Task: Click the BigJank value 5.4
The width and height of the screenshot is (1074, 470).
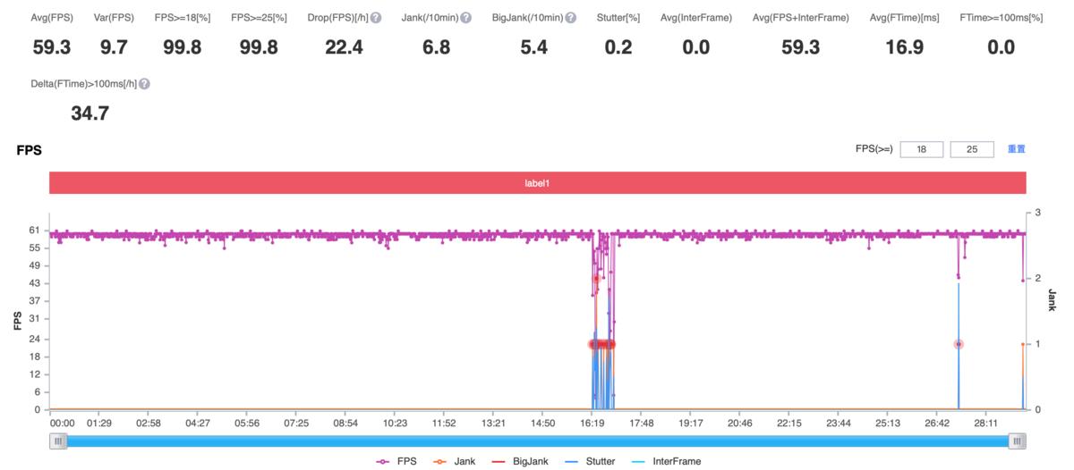Action: coord(534,47)
